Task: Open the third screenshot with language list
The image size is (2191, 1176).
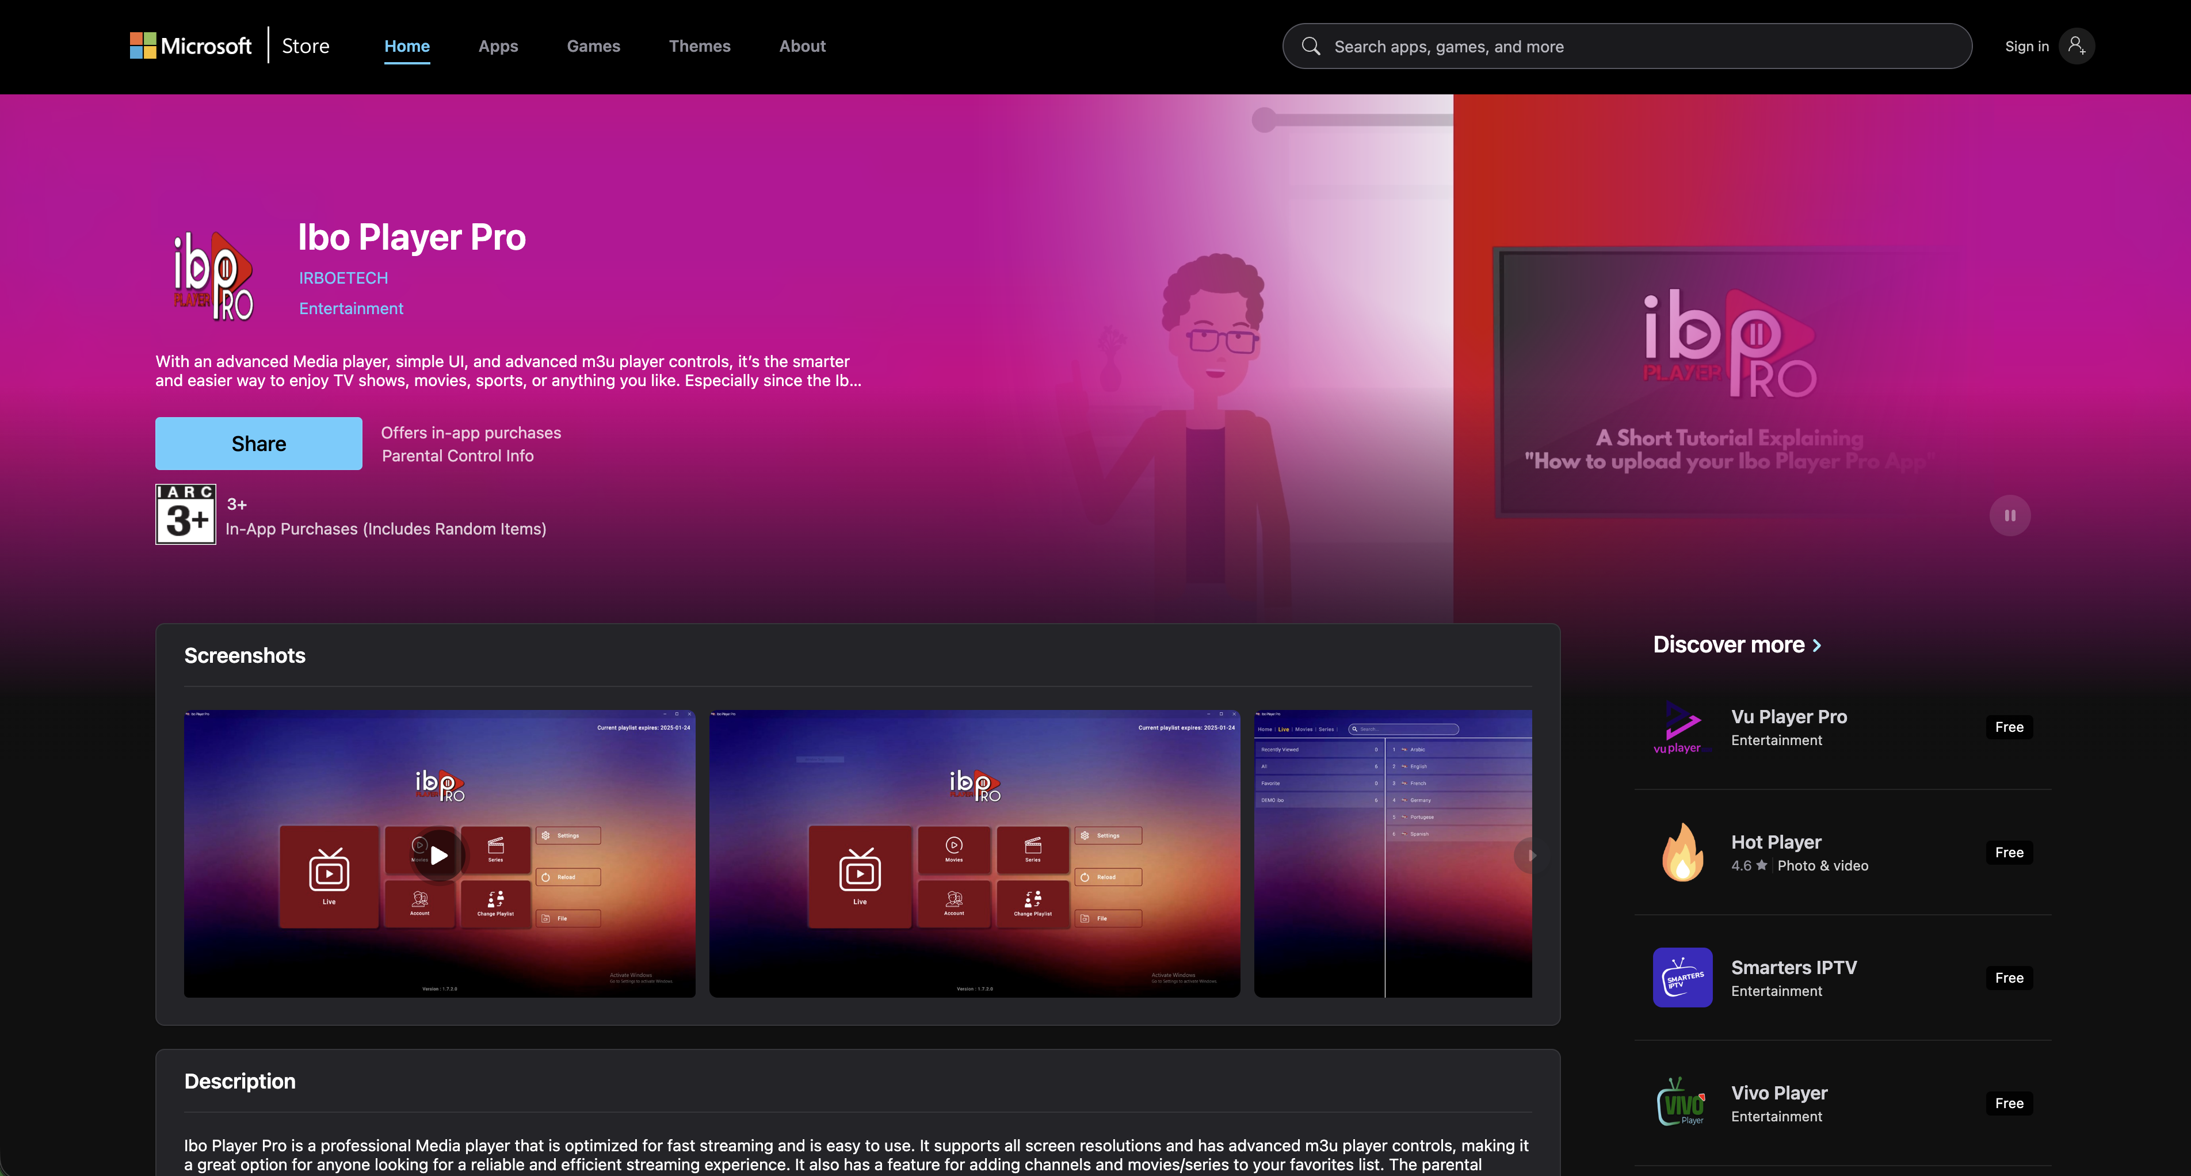Action: [x=1392, y=853]
